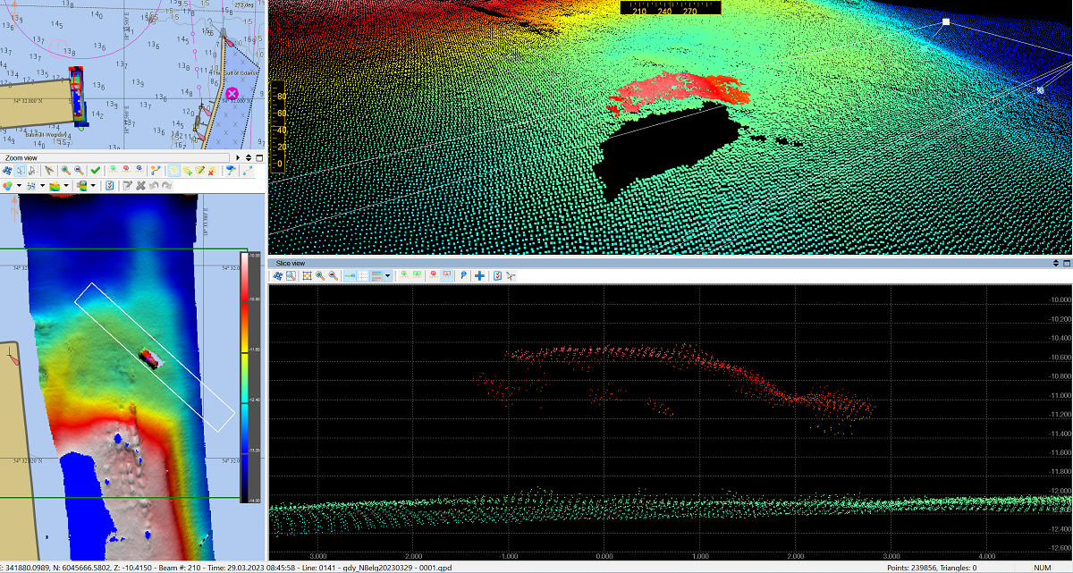Click the add note icon with green plus
Screen dimensions: 1073x573
(187, 170)
